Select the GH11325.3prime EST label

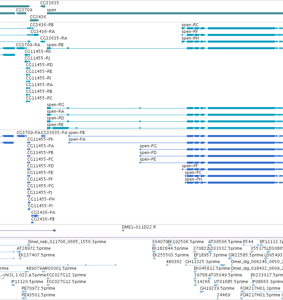tap(203, 262)
